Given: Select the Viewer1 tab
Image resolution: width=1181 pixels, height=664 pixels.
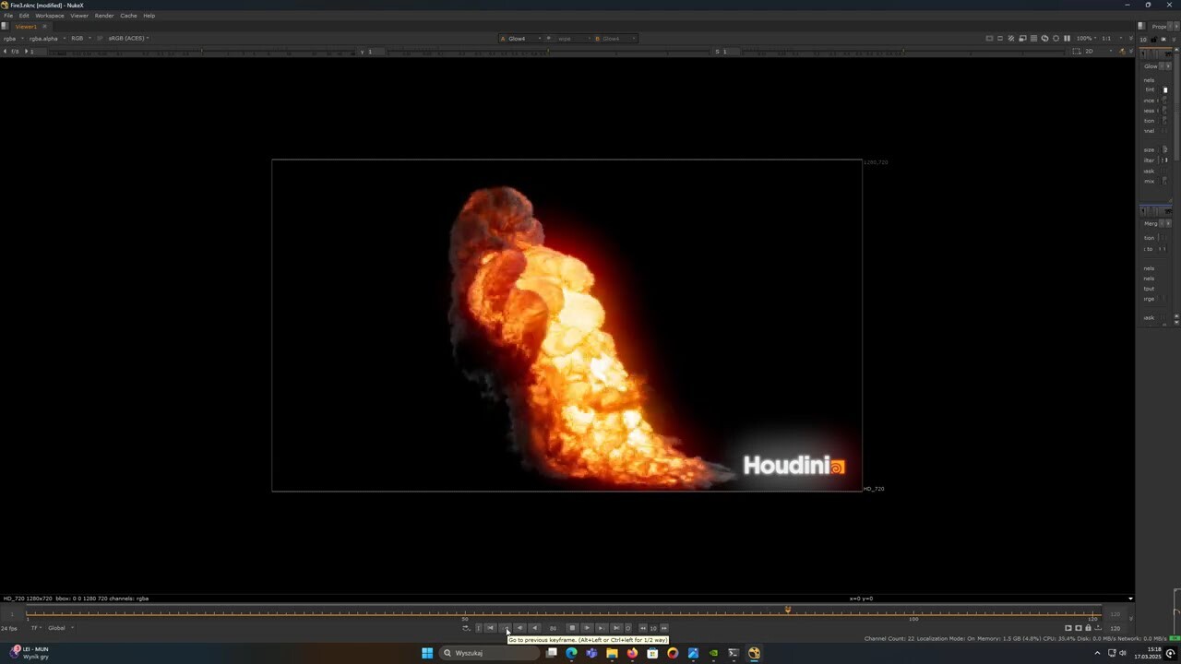Looking at the screenshot, I should (x=25, y=26).
